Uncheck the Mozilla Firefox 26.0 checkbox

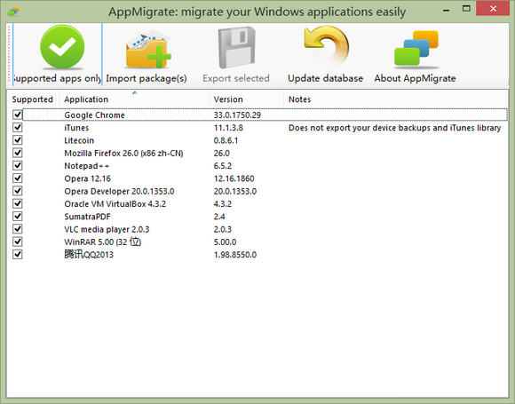click(18, 153)
